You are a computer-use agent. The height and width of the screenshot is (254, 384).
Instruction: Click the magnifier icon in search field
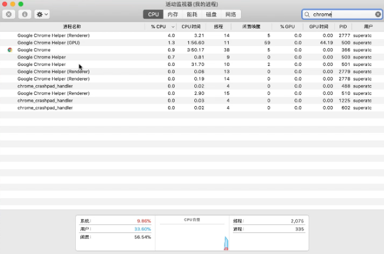pyautogui.click(x=307, y=15)
